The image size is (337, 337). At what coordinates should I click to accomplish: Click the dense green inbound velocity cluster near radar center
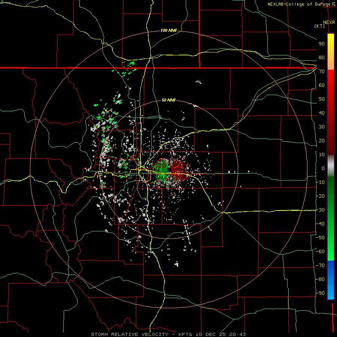[x=162, y=171]
